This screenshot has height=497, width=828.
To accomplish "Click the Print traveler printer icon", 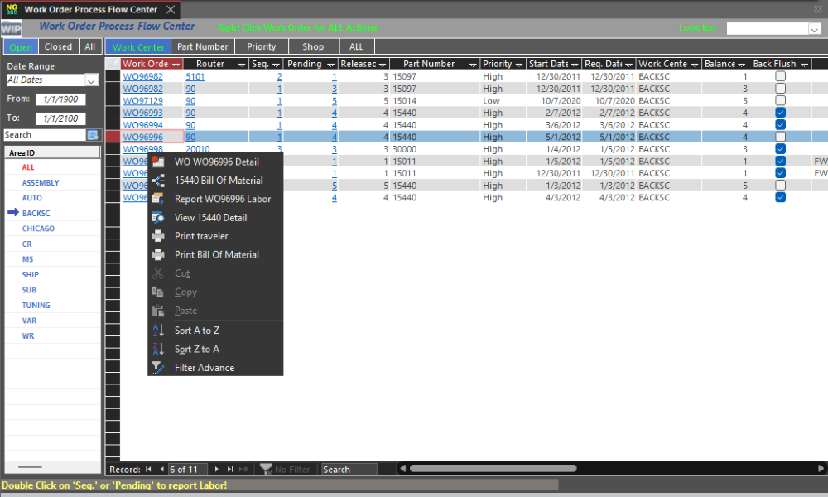I will 158,236.
